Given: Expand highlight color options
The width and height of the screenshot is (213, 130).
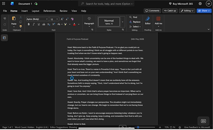Looking at the screenshot, I should pos(70,24).
